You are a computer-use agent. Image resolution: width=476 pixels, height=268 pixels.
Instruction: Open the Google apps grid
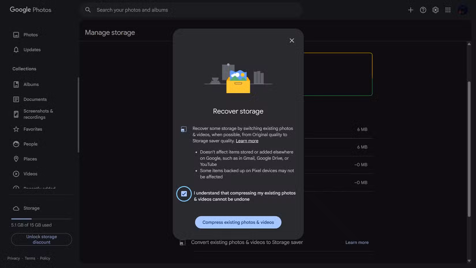448,10
